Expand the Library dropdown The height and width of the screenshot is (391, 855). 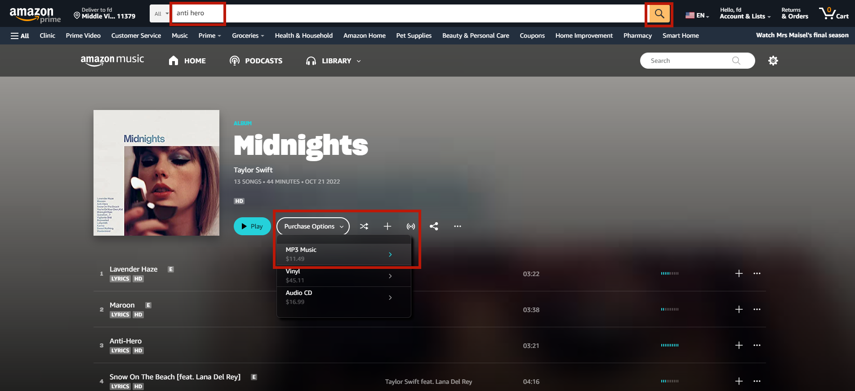(x=334, y=61)
